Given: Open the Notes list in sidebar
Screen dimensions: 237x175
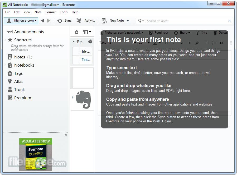Looking at the screenshot, I should click(x=20, y=57).
